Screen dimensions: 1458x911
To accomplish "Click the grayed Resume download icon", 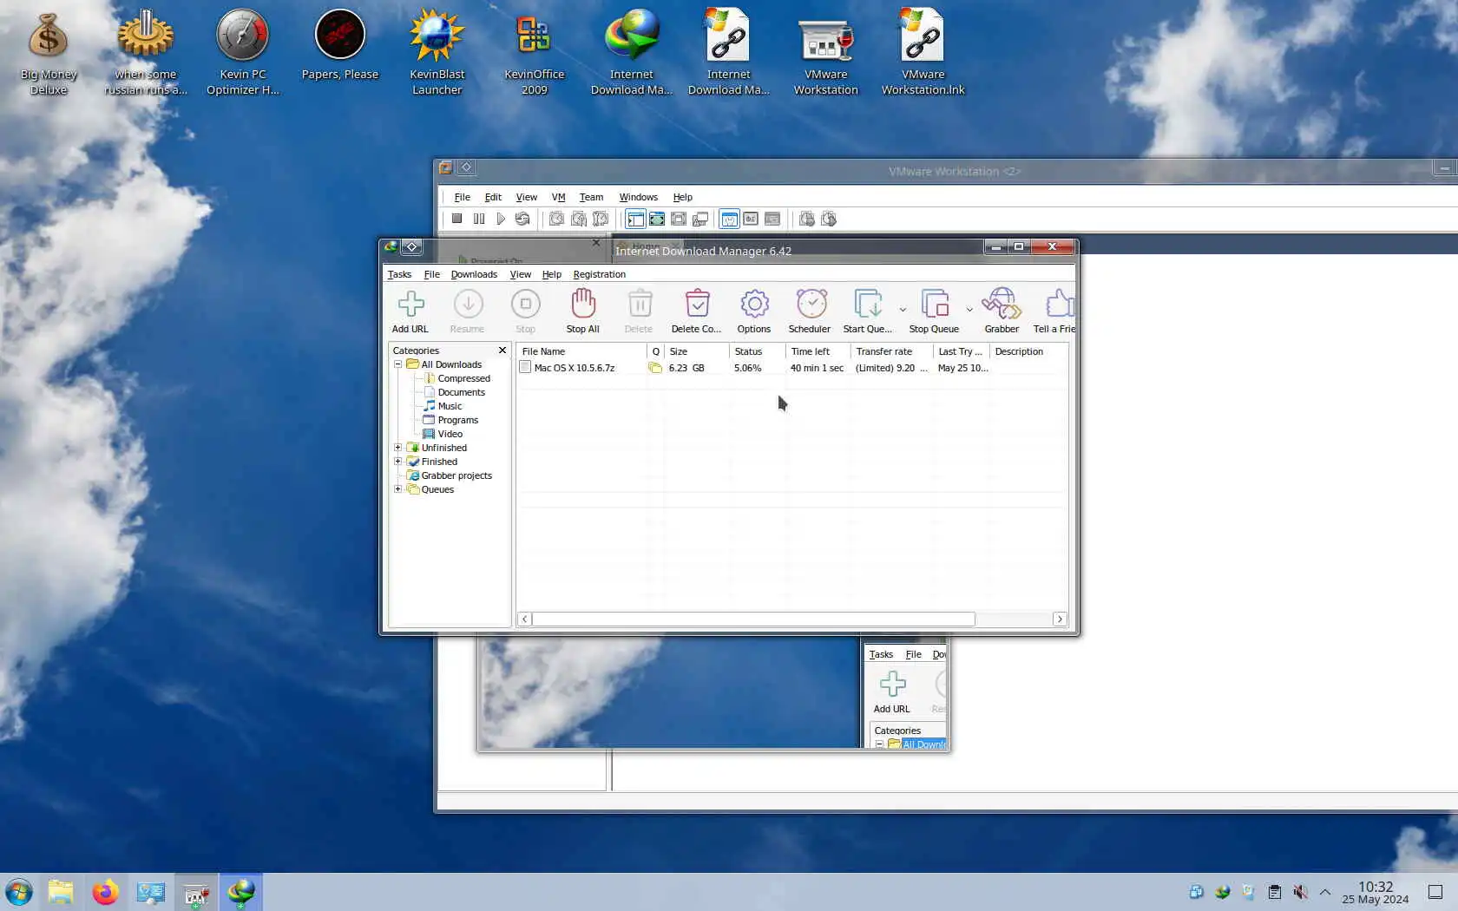I will click(468, 305).
